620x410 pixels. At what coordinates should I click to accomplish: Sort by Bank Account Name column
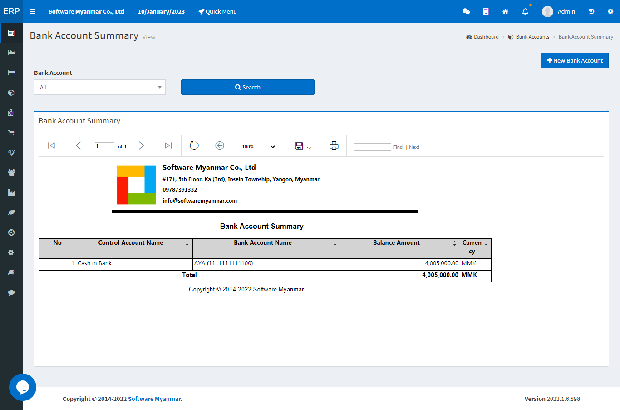coord(335,243)
